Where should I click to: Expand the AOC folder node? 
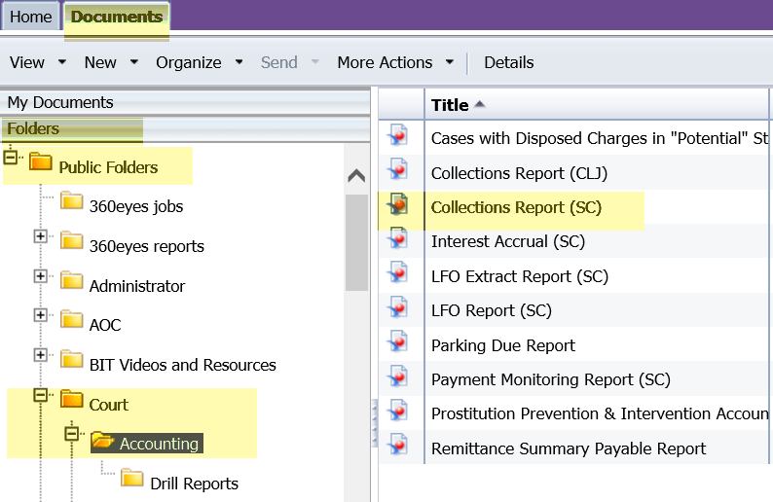41,315
